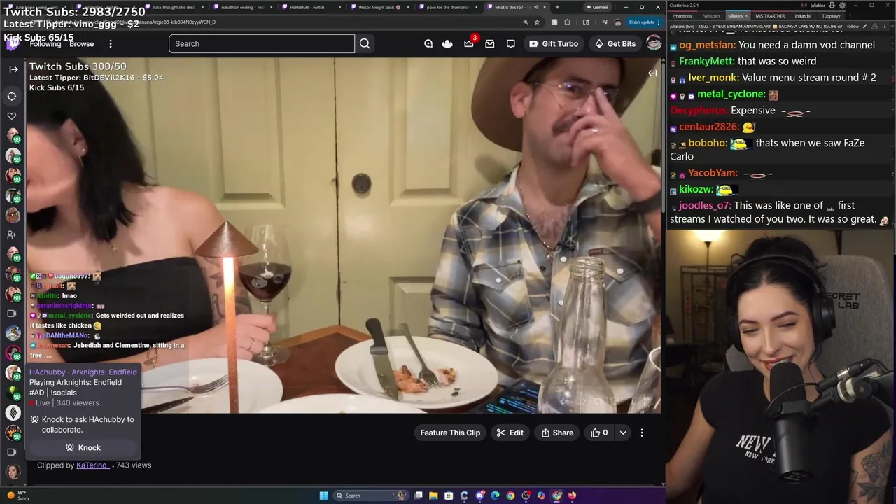Click the Edit clip button
896x504 pixels.
pyautogui.click(x=510, y=433)
